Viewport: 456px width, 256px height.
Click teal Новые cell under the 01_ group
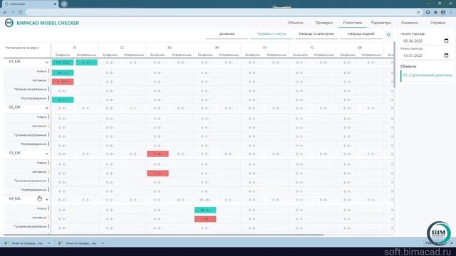(63, 73)
